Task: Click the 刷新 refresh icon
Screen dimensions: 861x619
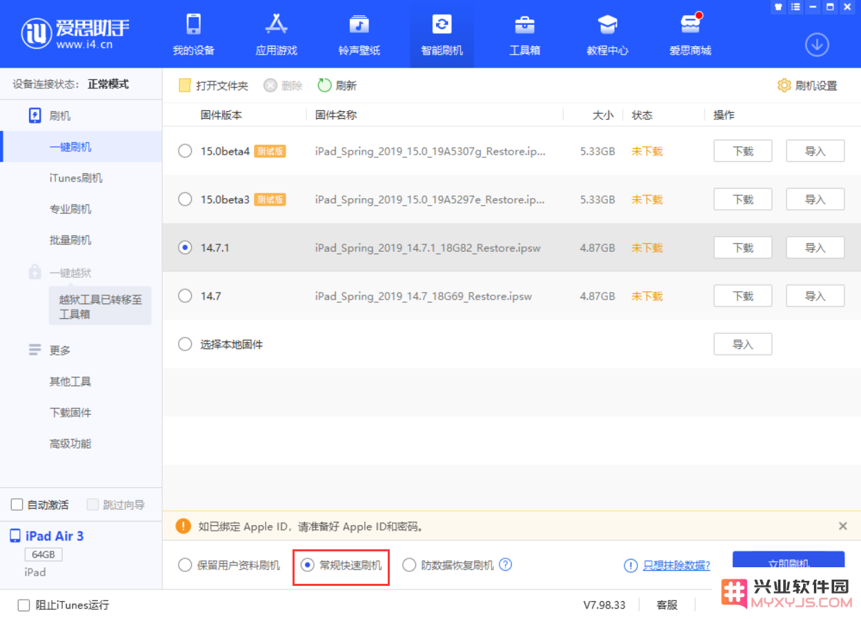Action: point(324,86)
